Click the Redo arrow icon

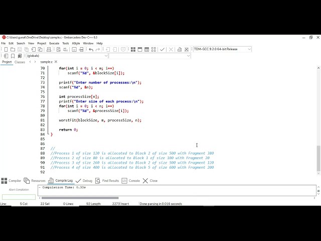coord(98,49)
